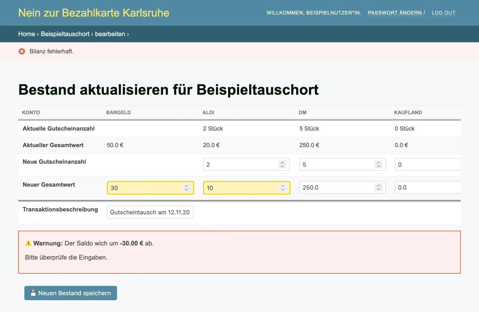The height and width of the screenshot is (312, 479).
Task: Click Log out in header
Action: pos(443,13)
